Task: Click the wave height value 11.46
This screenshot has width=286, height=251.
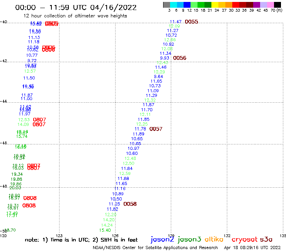Action: click(x=161, y=67)
